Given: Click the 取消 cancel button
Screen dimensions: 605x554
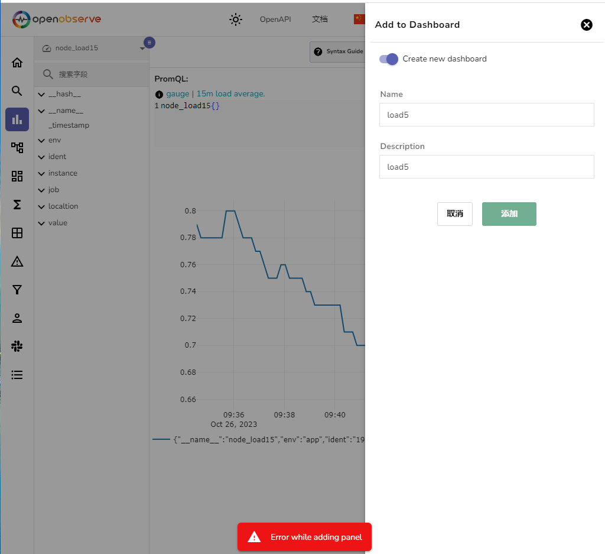Looking at the screenshot, I should [x=454, y=214].
